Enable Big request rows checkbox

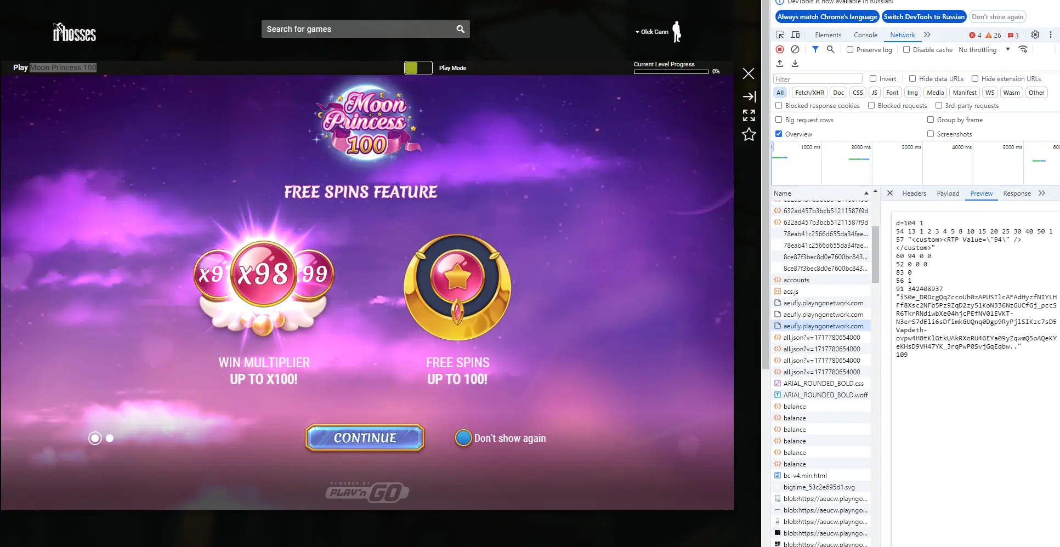coord(779,119)
